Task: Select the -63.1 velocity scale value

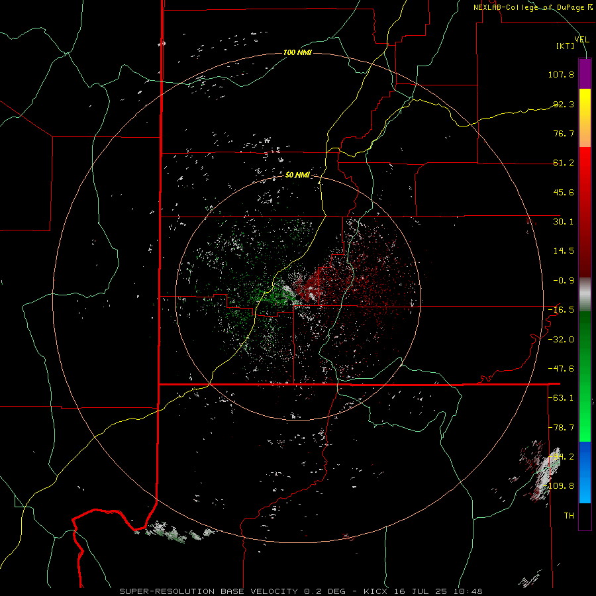Action: 561,398
